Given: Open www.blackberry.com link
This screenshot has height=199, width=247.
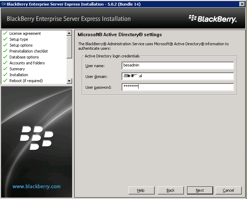Looking at the screenshot, I should pyautogui.click(x=37, y=186).
